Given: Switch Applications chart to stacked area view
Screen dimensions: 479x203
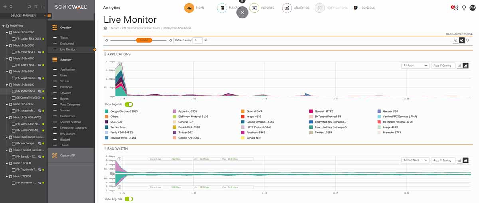Looking at the screenshot, I should click(x=465, y=66).
